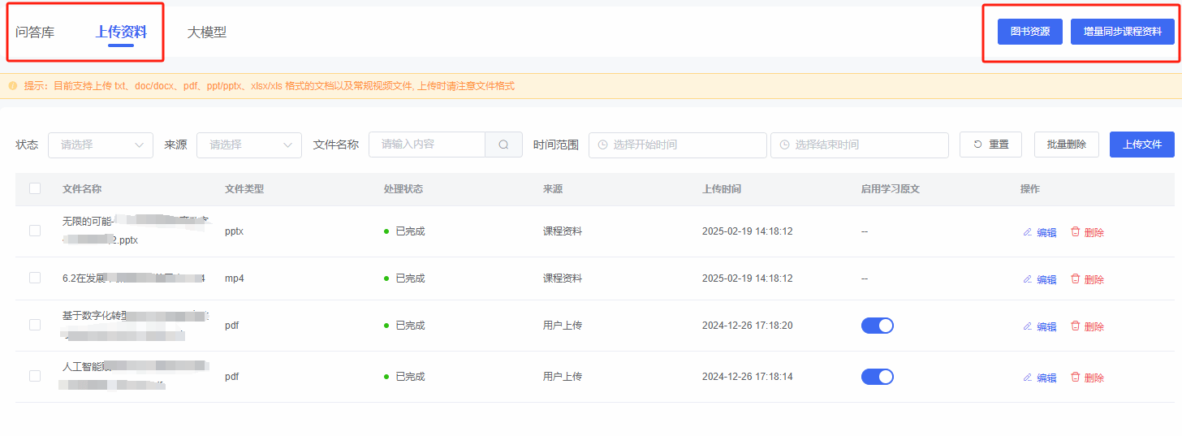The image size is (1182, 436).
Task: Click edit pencil icon for the mp4 file
Action: pos(1027,279)
